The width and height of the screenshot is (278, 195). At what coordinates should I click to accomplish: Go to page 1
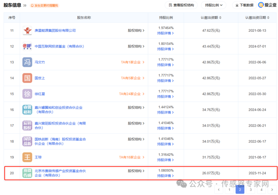coord(229,190)
